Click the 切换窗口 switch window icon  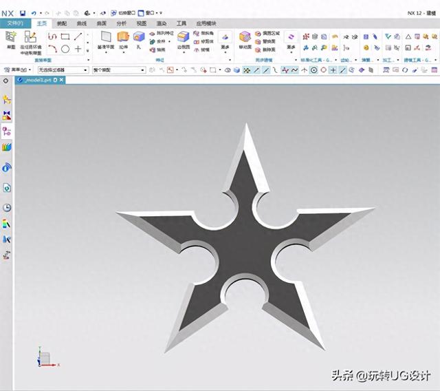click(x=113, y=13)
